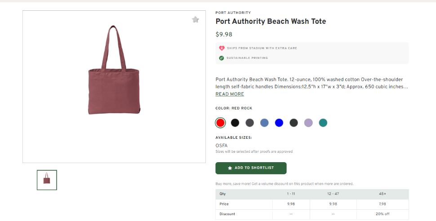
Task: Click the 20% off discount cell
Action: coord(383,214)
